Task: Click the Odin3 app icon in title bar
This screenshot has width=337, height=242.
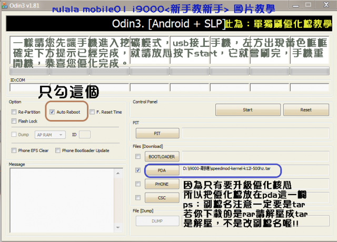Action: coord(4,5)
